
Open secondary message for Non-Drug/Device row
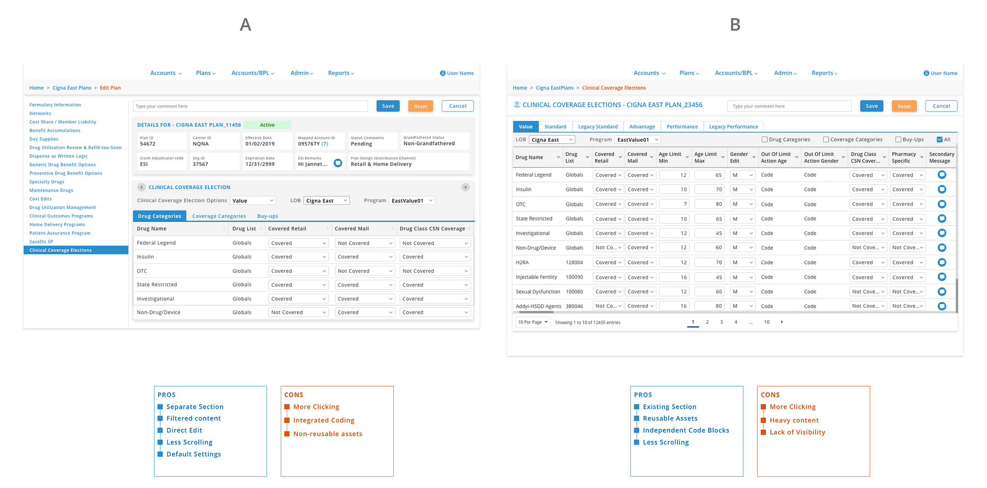point(942,247)
